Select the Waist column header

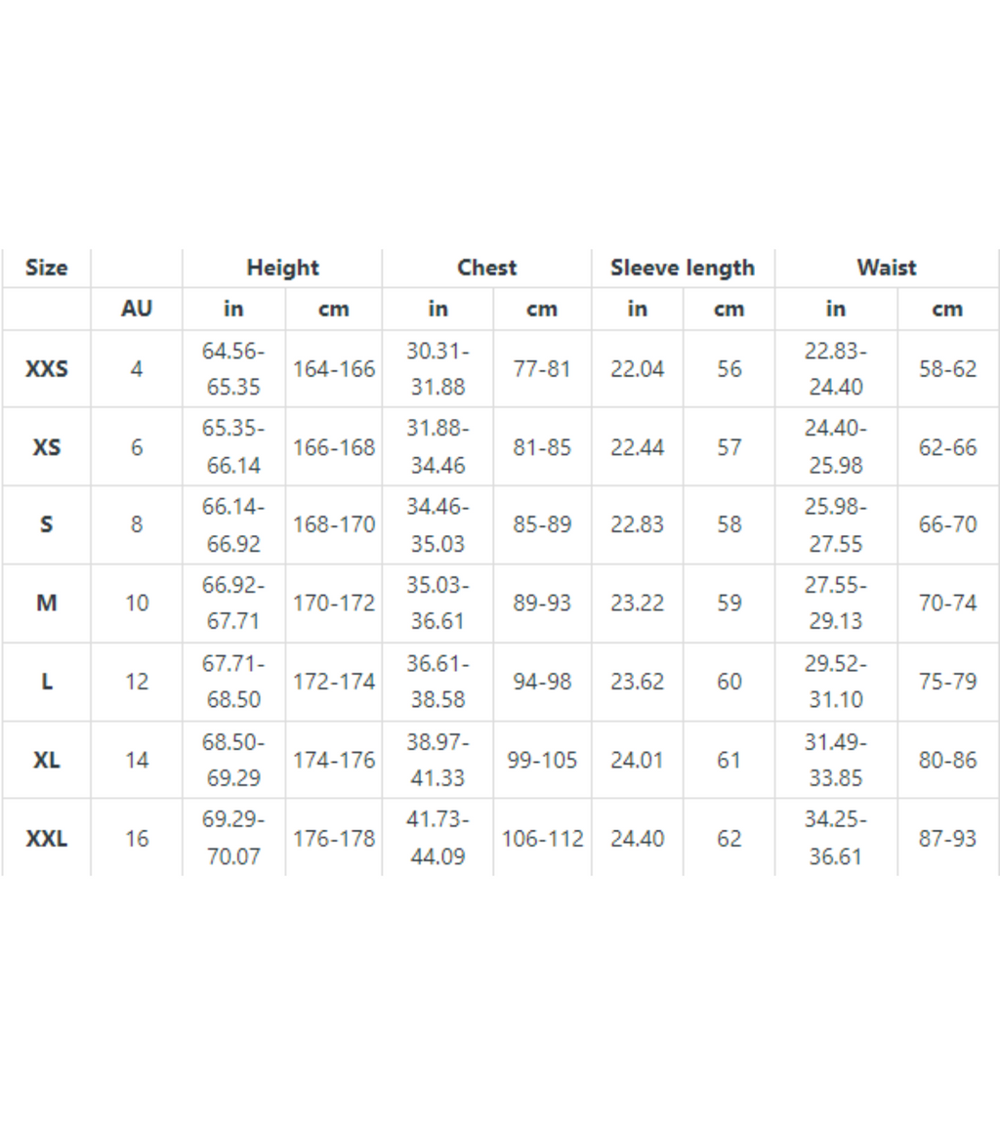pos(886,268)
